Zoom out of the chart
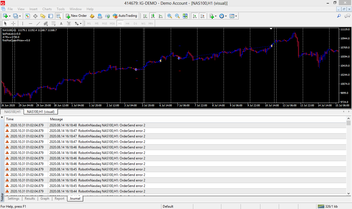The height and width of the screenshot is (209, 352). click(177, 16)
